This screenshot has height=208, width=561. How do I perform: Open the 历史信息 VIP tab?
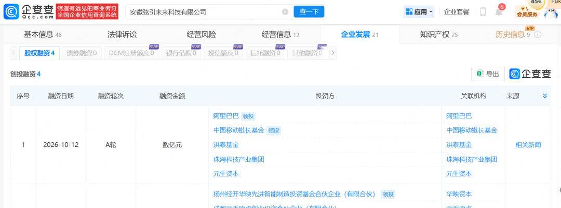pyautogui.click(x=513, y=35)
